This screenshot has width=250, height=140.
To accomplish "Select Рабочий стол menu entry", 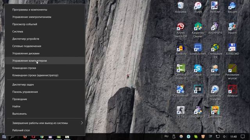I will click(45, 130).
